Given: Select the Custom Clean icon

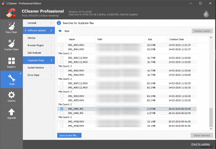Looking at the screenshot, I should tap(11, 43).
